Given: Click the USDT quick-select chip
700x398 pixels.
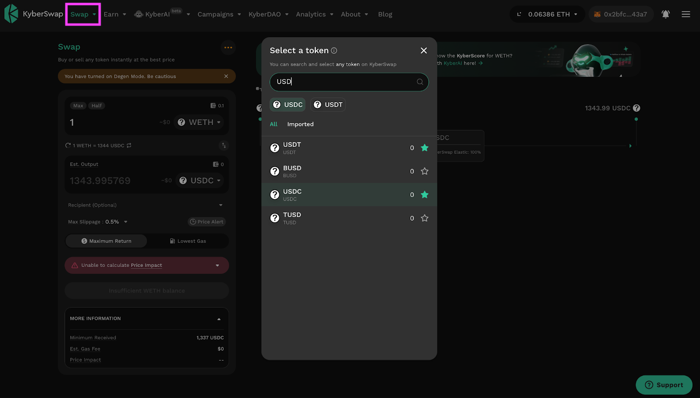Looking at the screenshot, I should tap(328, 105).
